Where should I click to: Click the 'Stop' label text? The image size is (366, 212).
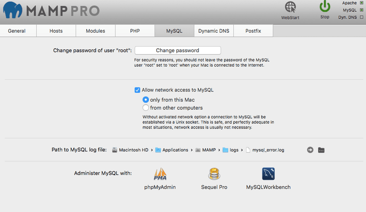[325, 17]
